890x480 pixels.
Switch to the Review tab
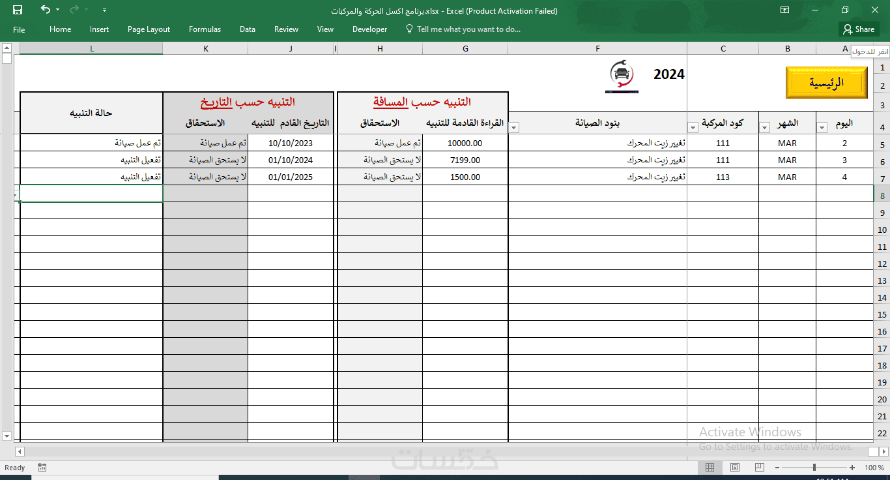[286, 29]
